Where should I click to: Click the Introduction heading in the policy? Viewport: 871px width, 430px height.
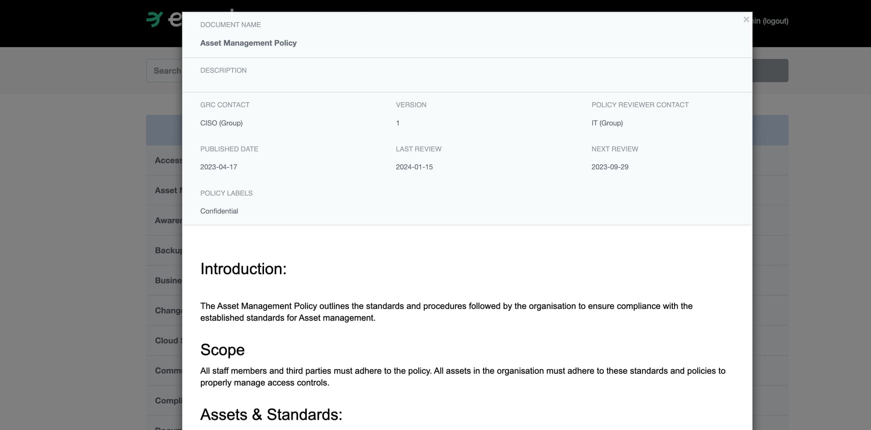[244, 269]
